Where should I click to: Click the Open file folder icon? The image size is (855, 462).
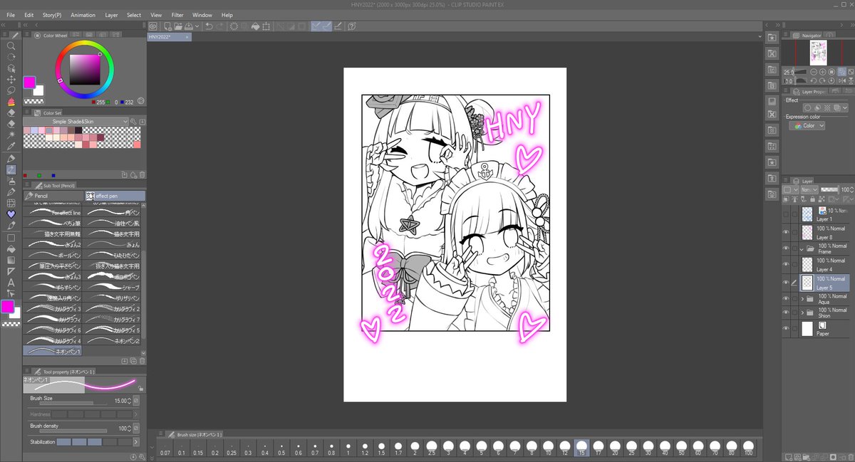point(178,26)
